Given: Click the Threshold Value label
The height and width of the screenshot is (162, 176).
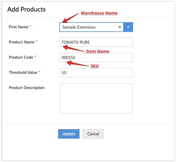Looking at the screenshot, I should [x=23, y=72].
